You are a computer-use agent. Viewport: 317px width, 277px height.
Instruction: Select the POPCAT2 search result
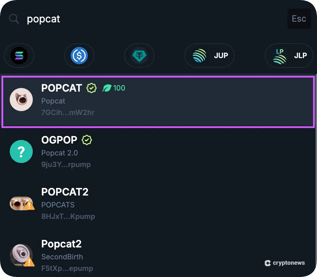[x=158, y=204]
